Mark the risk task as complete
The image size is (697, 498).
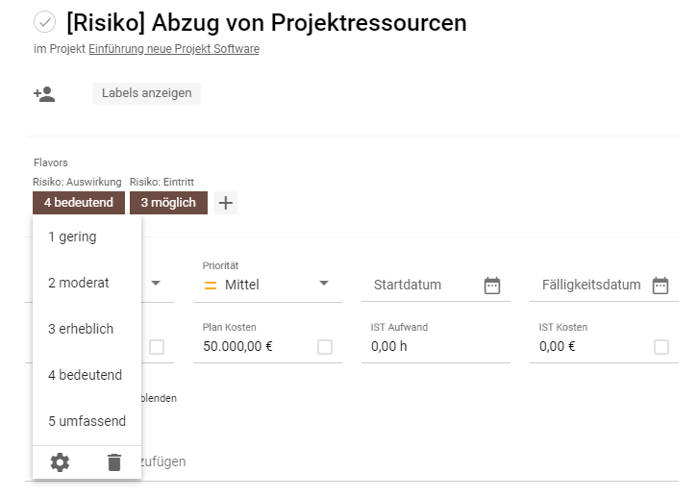pos(44,22)
